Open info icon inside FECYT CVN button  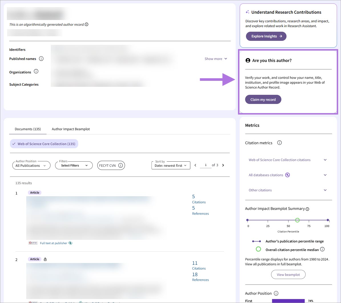120,165
